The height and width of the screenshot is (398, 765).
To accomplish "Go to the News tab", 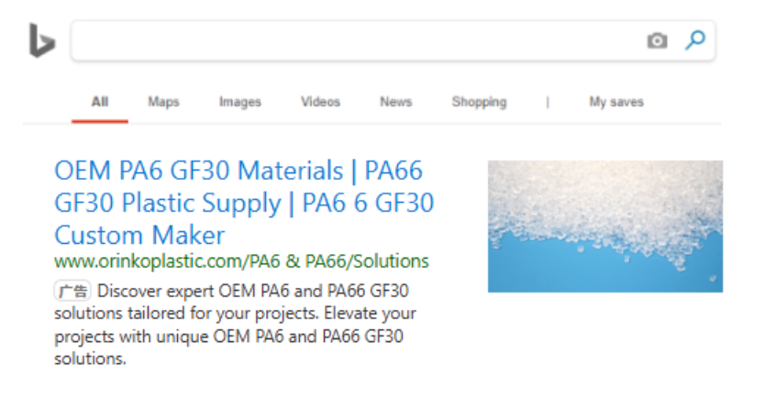I will click(x=395, y=102).
